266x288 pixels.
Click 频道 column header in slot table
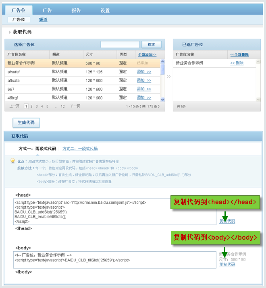(x=56, y=54)
